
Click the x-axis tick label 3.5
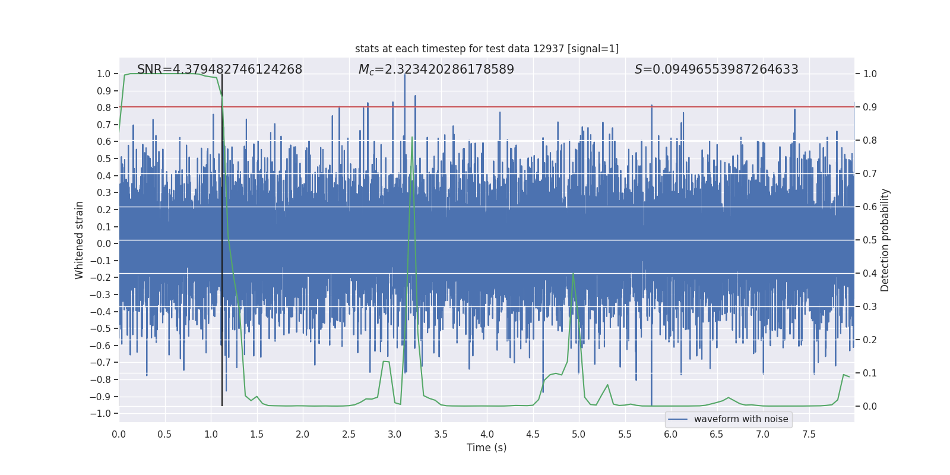click(x=441, y=434)
